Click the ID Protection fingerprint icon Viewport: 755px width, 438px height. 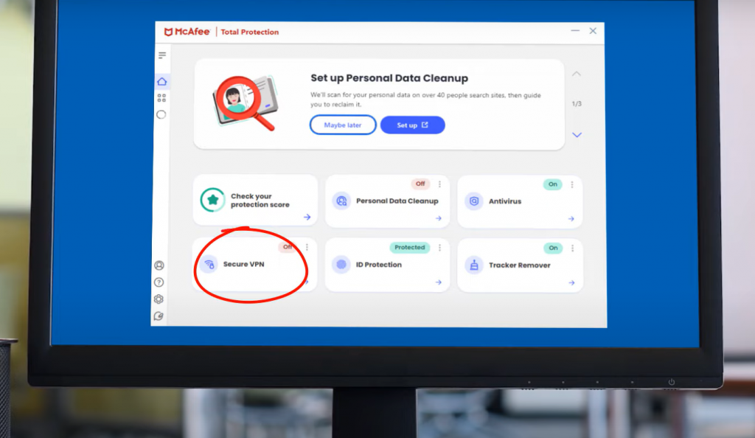tap(341, 264)
